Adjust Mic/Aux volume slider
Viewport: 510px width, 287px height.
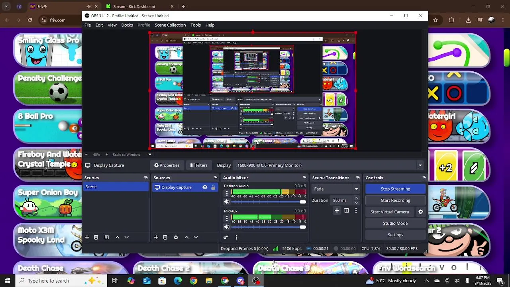click(269, 227)
